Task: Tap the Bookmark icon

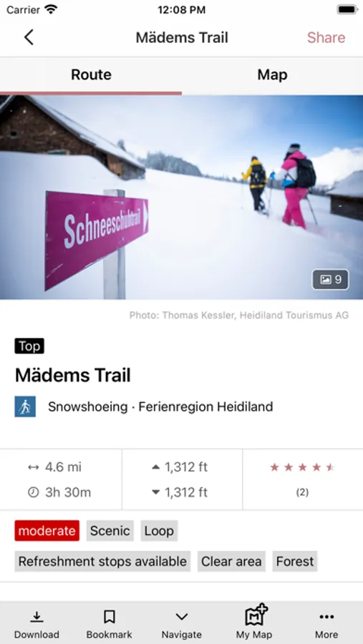Action: pyautogui.click(x=110, y=617)
